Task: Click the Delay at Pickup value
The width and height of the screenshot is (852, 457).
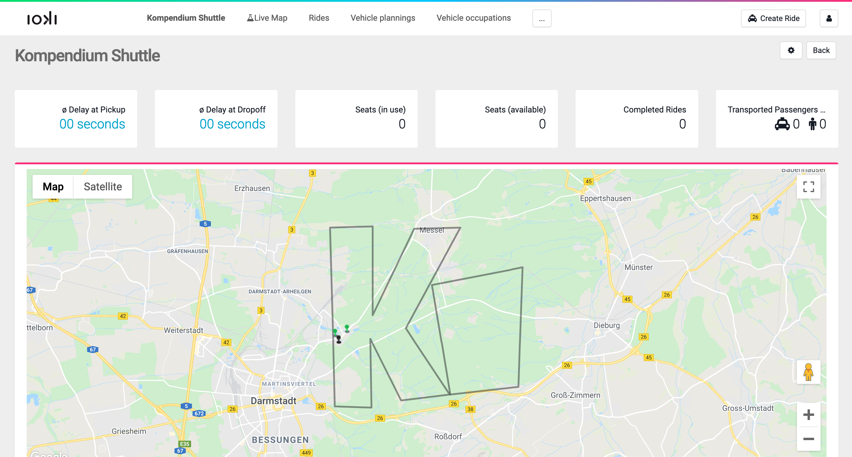Action: tap(92, 124)
